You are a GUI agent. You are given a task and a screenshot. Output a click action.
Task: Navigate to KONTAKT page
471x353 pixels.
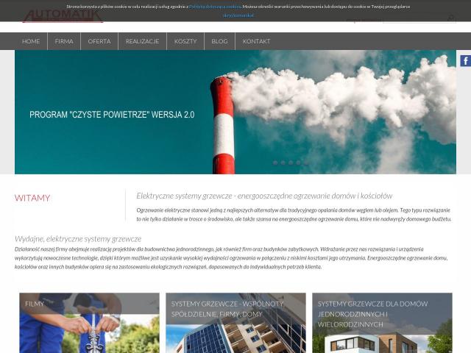pyautogui.click(x=256, y=41)
